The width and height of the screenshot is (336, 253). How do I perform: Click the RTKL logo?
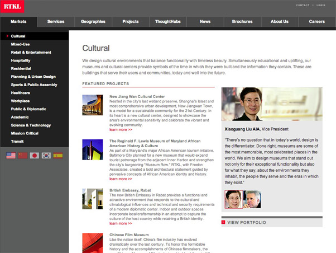coord(12,6)
